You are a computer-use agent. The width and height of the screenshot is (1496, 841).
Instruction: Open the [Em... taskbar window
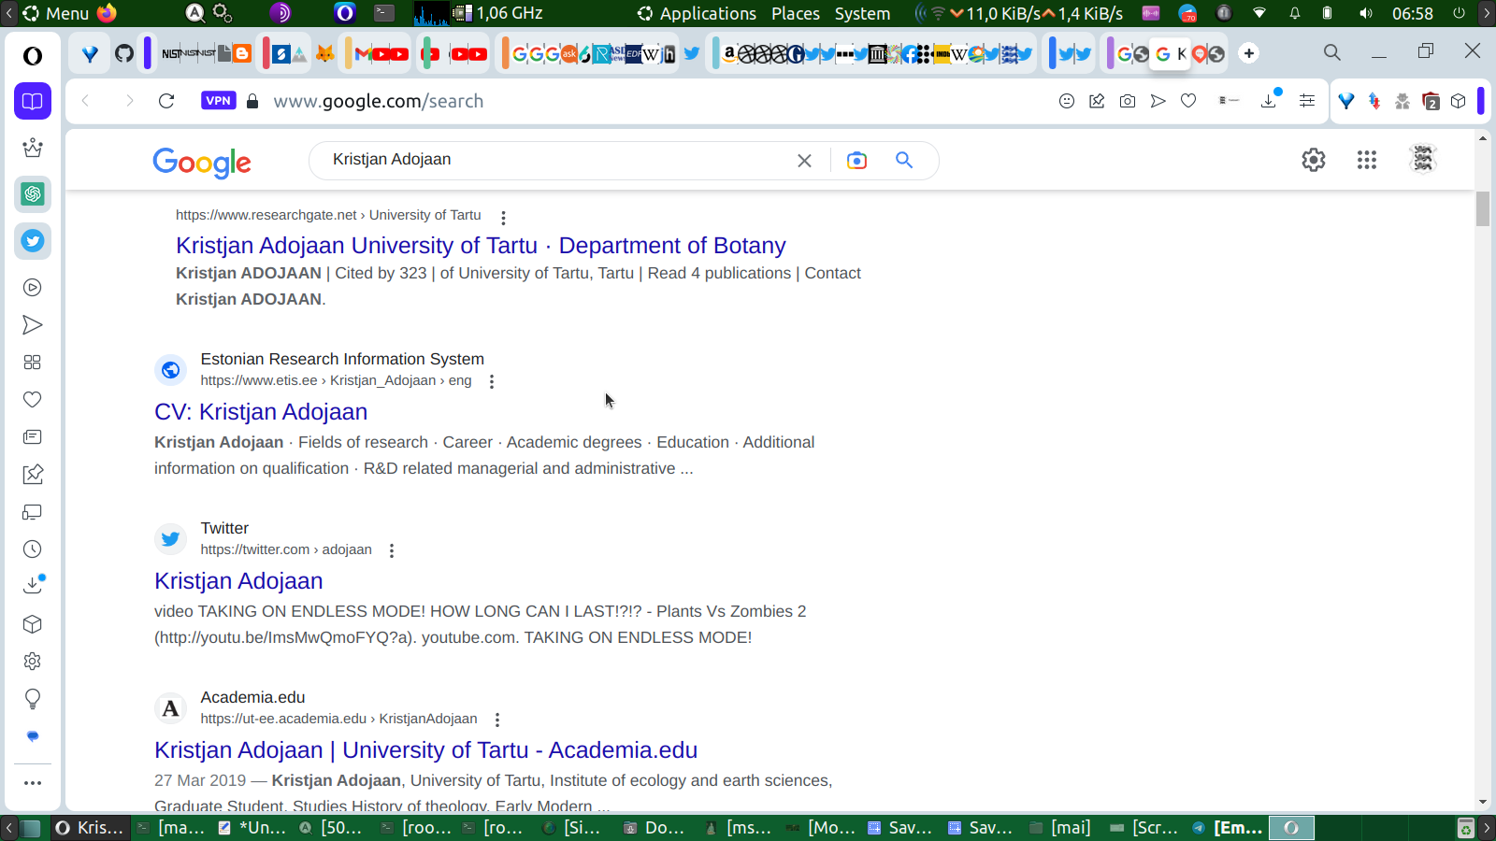click(x=1228, y=827)
